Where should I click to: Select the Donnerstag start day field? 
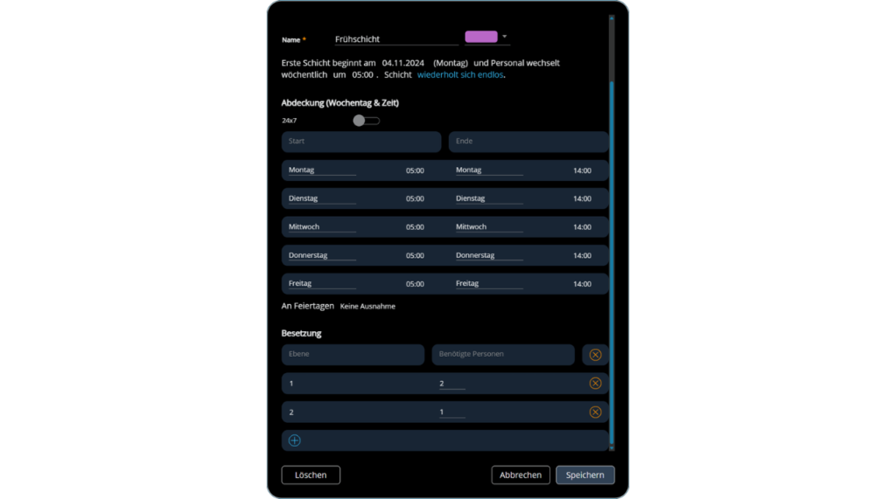point(322,255)
